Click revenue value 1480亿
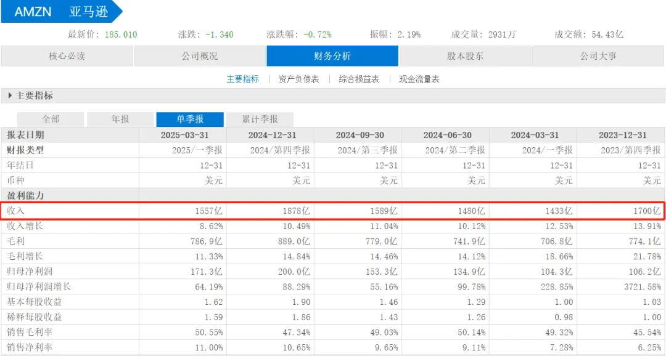This screenshot has width=666, height=356. (x=472, y=211)
